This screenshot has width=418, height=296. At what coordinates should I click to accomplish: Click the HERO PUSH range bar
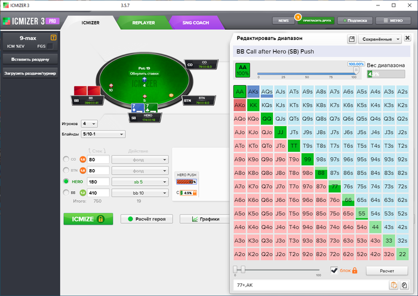[186, 182]
